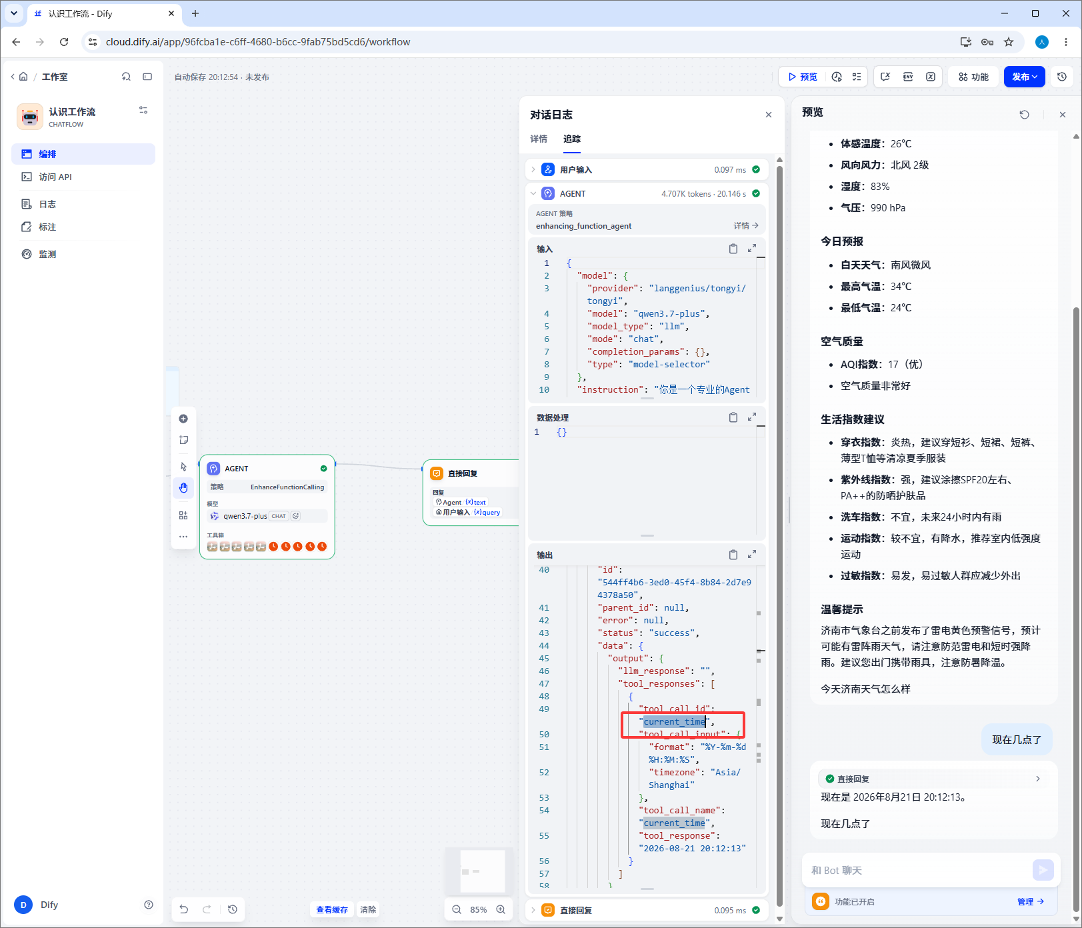The height and width of the screenshot is (928, 1082).
Task: Open the 85% zoom level dropdown
Action: pos(479,909)
